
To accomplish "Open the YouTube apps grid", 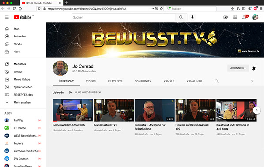I will pyautogui.click(x=235, y=17).
